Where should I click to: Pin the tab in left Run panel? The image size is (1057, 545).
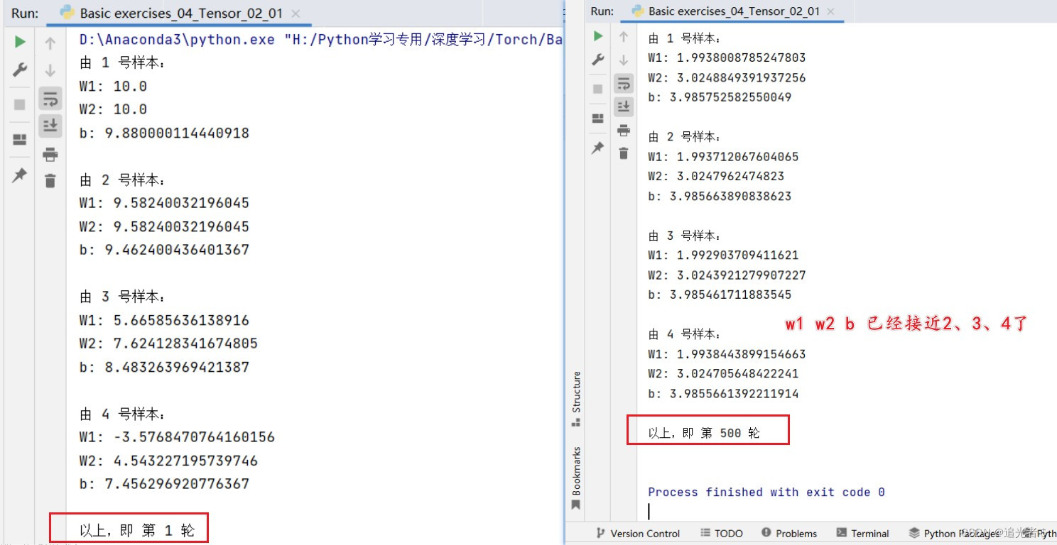point(20,175)
